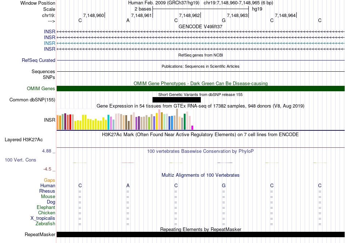Select the Zebrafish species label
The image size is (345, 243).
[45, 224]
